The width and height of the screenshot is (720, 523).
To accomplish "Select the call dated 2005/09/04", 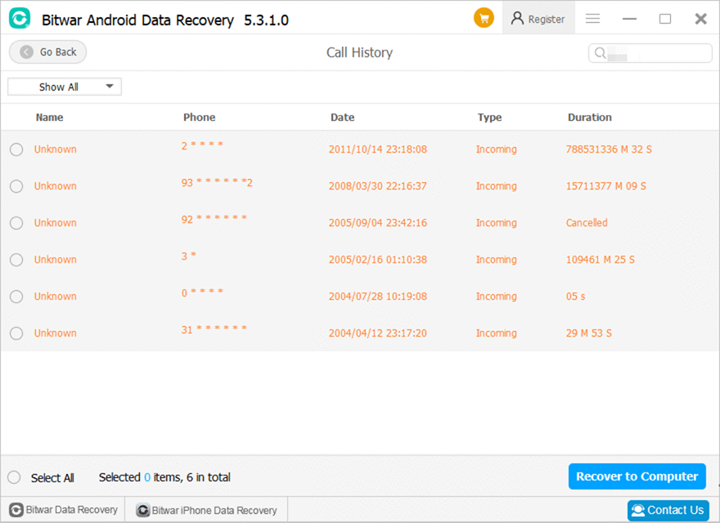I will [x=15, y=222].
